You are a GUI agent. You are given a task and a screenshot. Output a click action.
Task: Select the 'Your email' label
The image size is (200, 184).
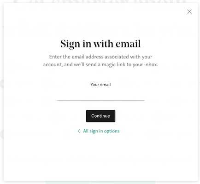tap(100, 85)
